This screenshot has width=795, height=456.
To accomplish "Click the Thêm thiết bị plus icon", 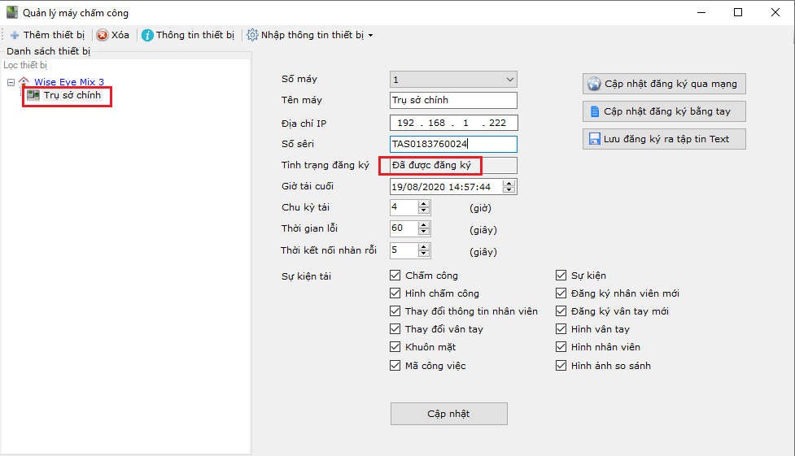I will coord(15,36).
